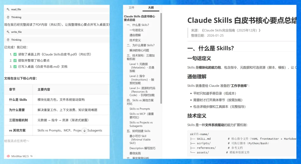Jump to outline item 技术定义
The height and width of the screenshot is (164, 301).
coord(135,40)
